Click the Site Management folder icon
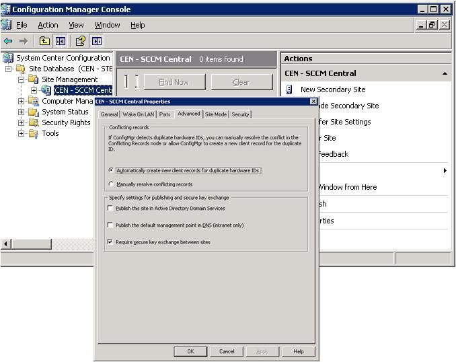The image size is (456, 362). (x=34, y=79)
